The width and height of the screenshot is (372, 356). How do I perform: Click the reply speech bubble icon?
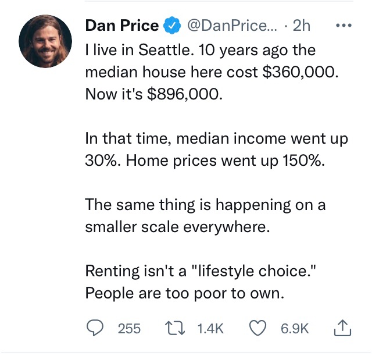pyautogui.click(x=95, y=329)
